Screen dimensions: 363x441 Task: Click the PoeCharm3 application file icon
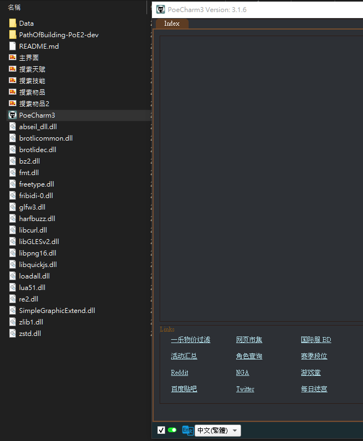coord(13,115)
